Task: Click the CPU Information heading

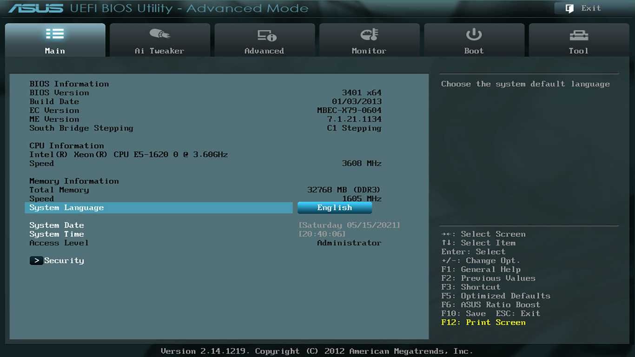Action: coord(66,146)
